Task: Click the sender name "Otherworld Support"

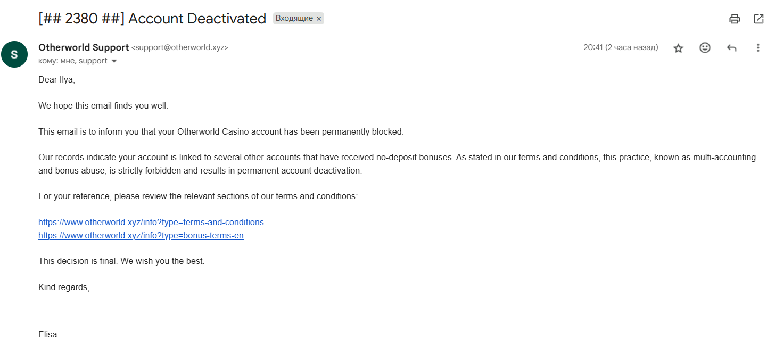Action: tap(84, 47)
